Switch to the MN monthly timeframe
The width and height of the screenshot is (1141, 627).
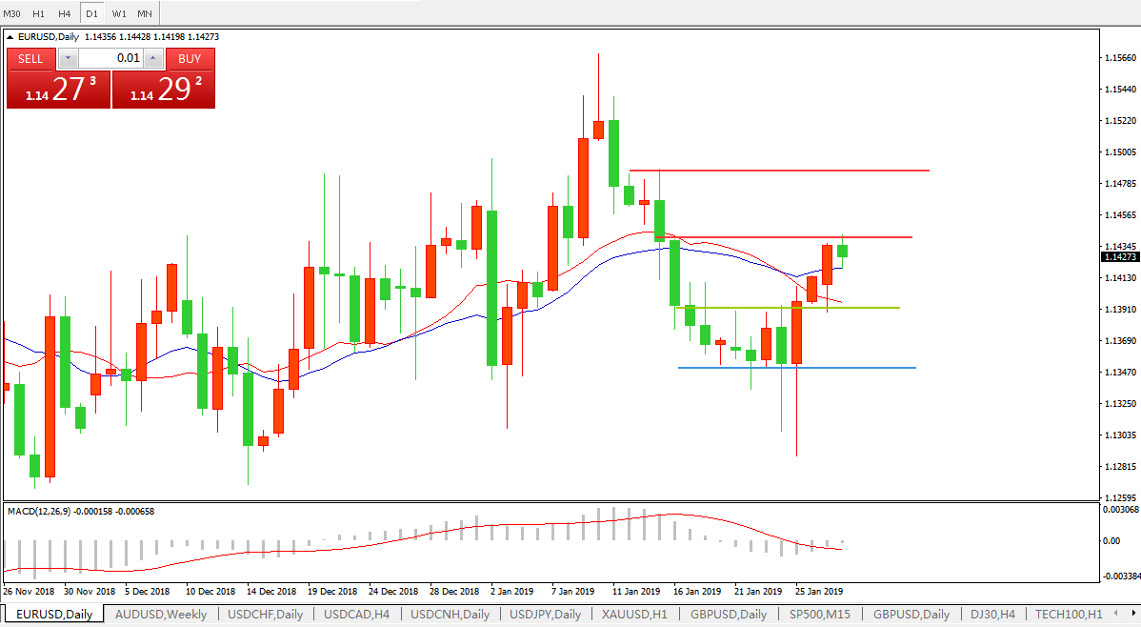pos(144,13)
